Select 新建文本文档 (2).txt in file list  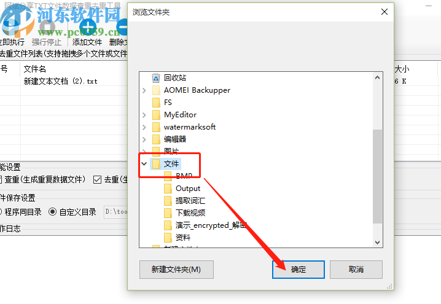tap(60, 81)
